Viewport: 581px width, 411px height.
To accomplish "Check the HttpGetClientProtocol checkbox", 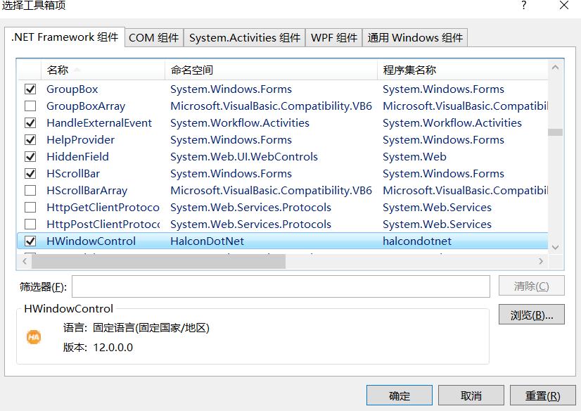I will (x=30, y=207).
